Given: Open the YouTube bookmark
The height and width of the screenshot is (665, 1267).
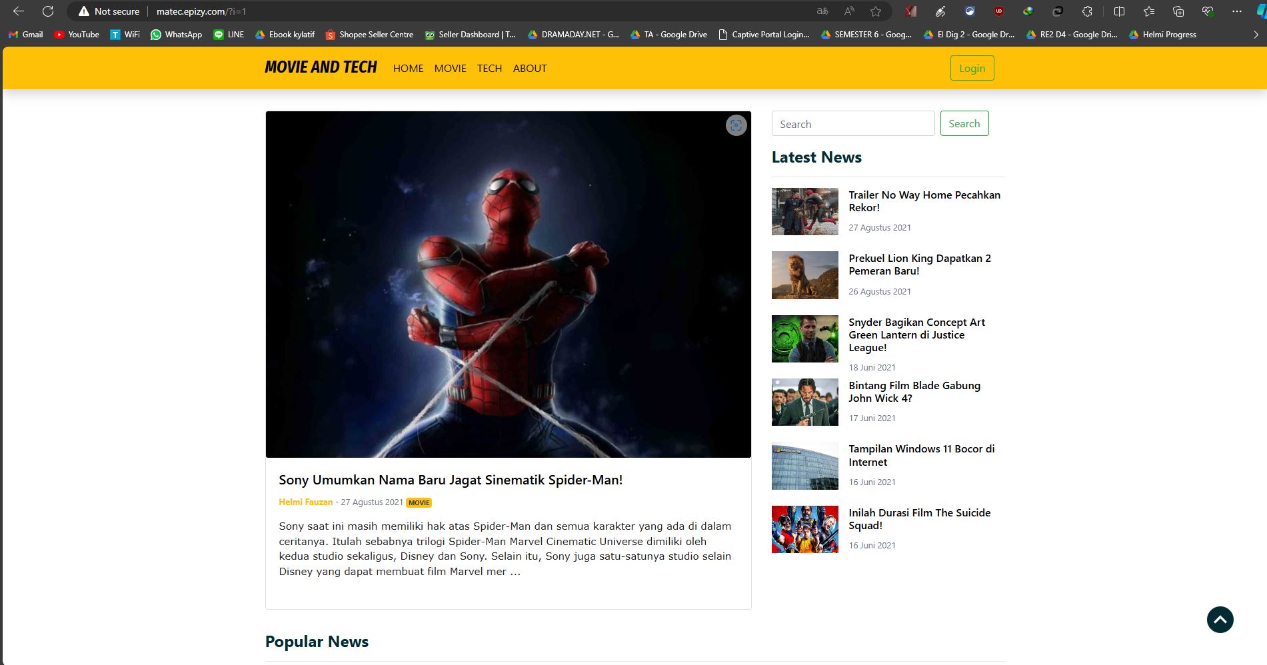Looking at the screenshot, I should coord(77,35).
